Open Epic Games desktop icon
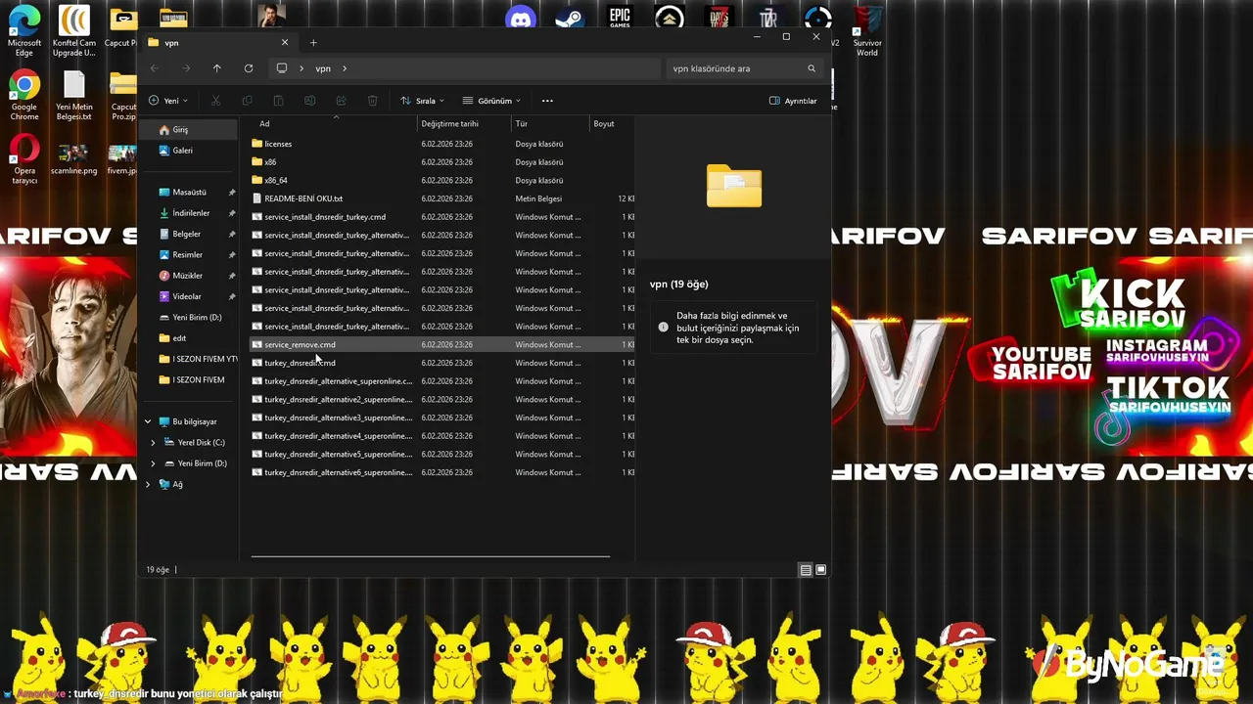 tap(620, 19)
